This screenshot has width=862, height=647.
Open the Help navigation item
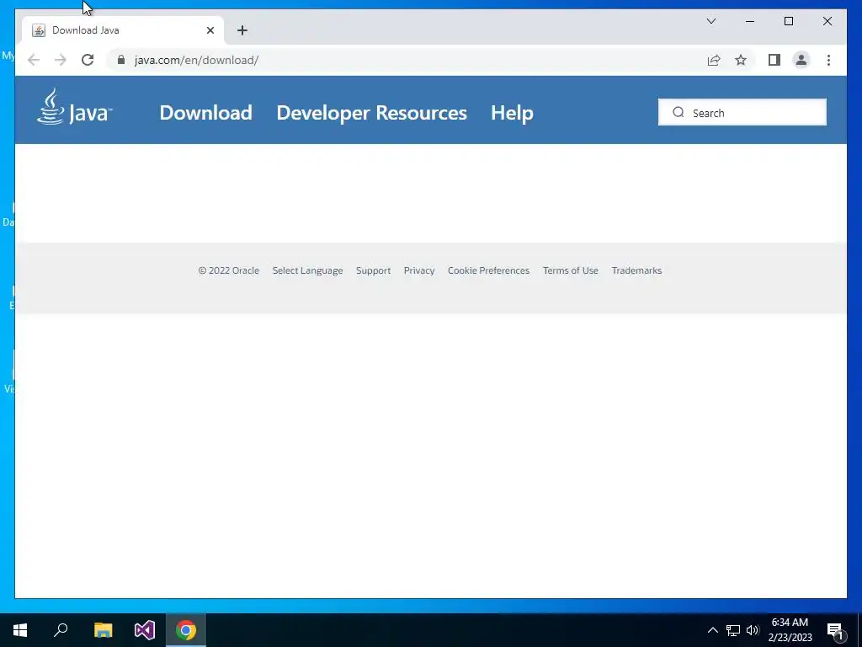pos(512,113)
